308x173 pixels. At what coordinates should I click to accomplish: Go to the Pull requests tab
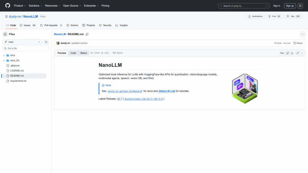51,25
